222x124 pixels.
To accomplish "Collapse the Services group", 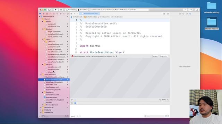I will tap(43, 64).
